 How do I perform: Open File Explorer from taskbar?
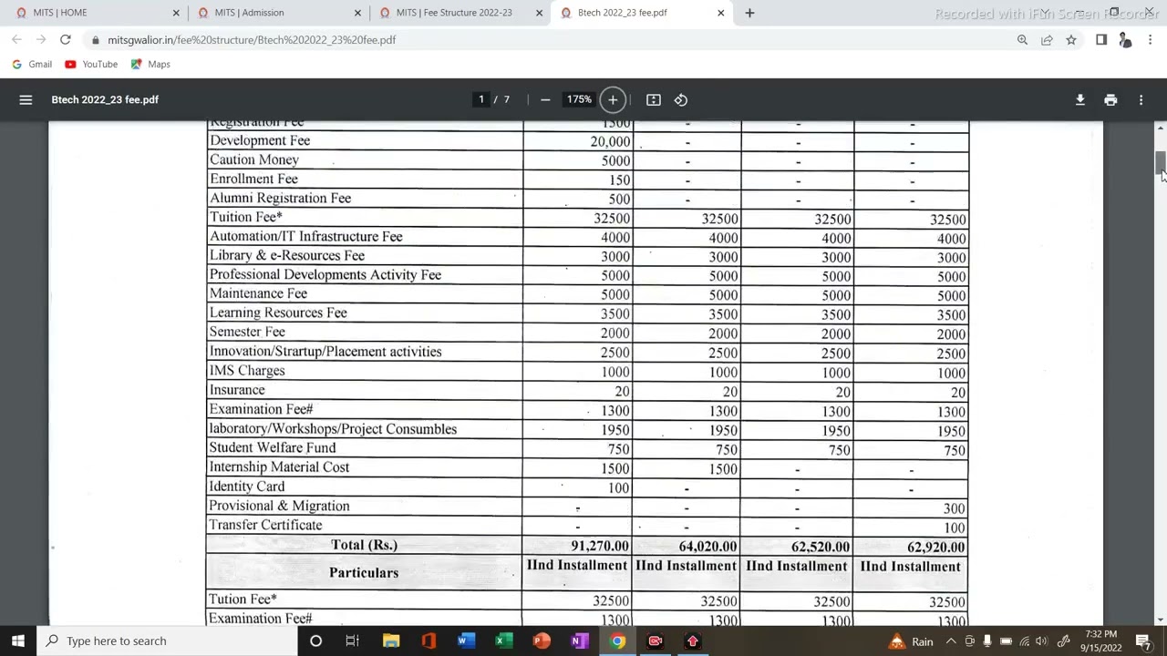(x=391, y=641)
